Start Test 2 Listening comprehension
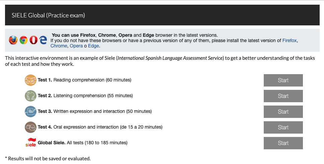 [283, 96]
